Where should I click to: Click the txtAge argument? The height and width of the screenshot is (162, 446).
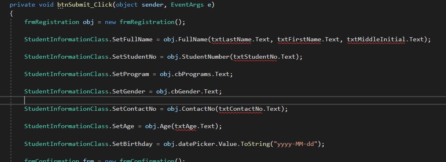pyautogui.click(x=186, y=126)
